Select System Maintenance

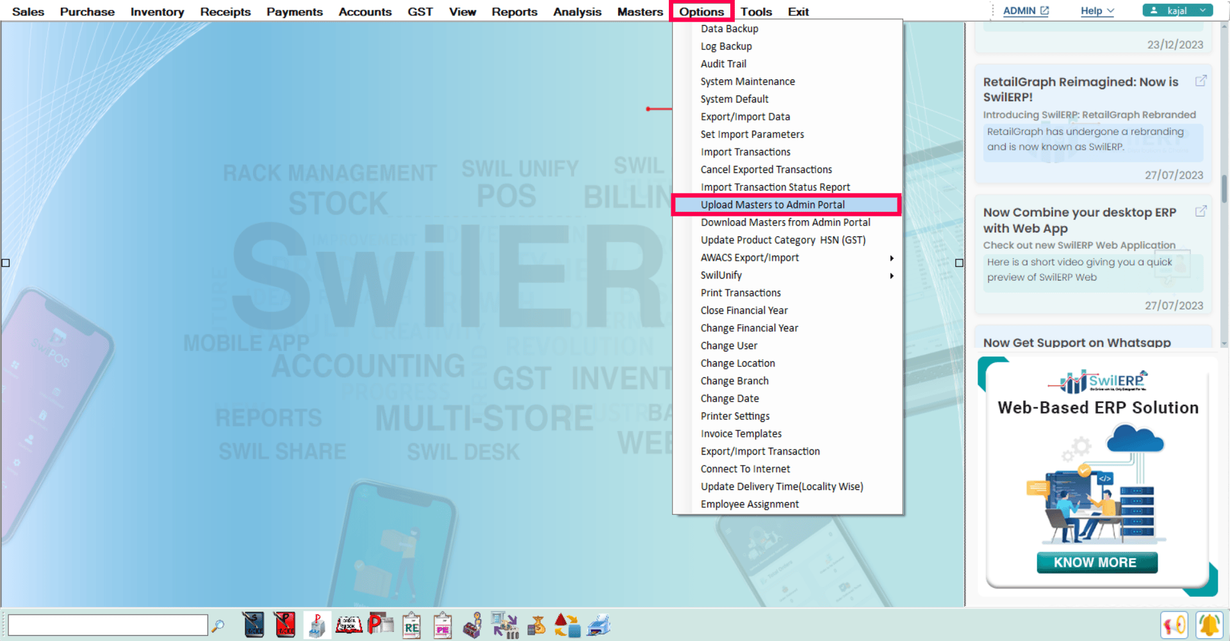pyautogui.click(x=787, y=81)
